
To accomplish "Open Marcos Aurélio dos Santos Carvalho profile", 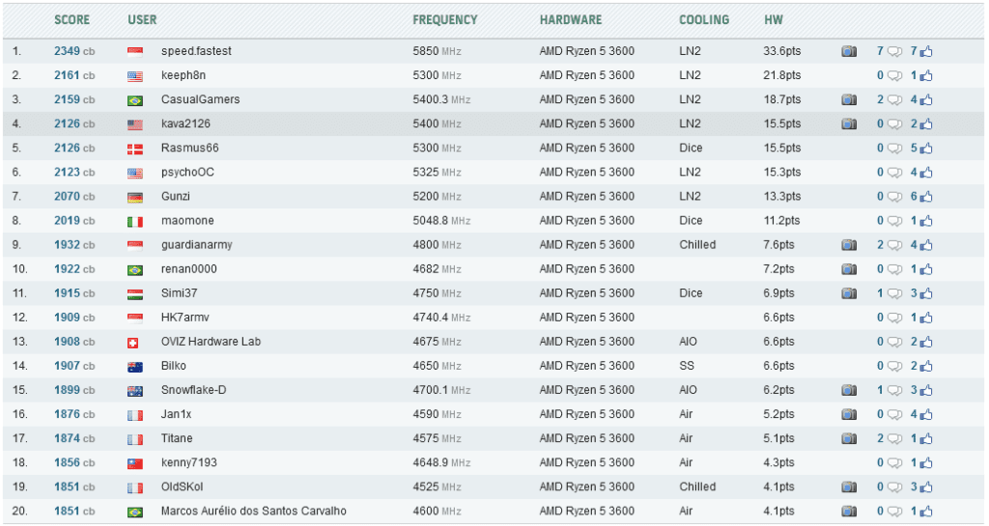I will click(x=254, y=511).
